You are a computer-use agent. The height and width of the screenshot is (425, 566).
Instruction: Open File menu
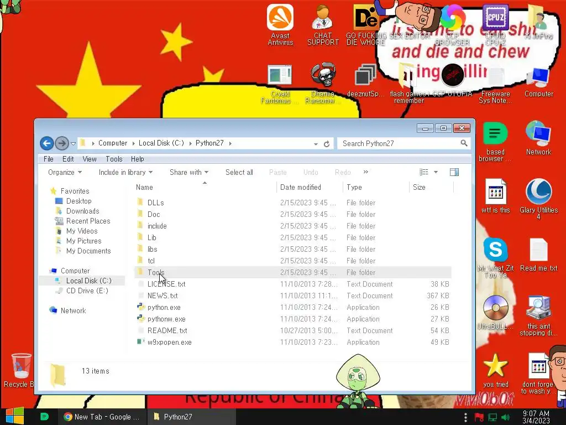click(x=49, y=159)
